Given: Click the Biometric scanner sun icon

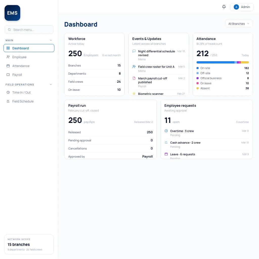Looking at the screenshot, I should 134,94.
